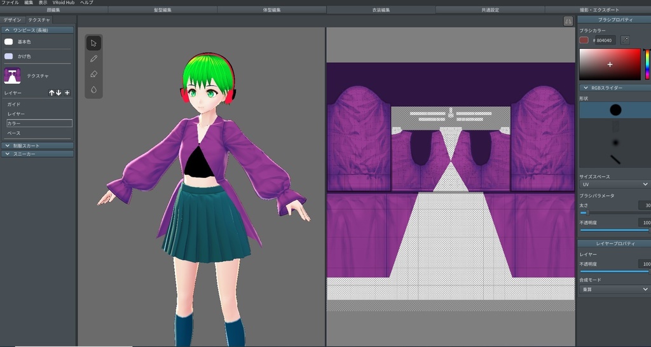Open the 髪型編集 editor tab
Image resolution: width=651 pixels, height=347 pixels.
coord(163,10)
